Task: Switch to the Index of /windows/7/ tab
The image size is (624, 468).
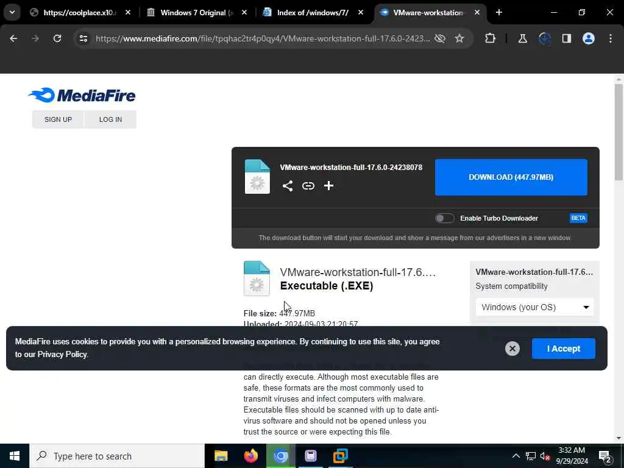Action: [x=313, y=13]
